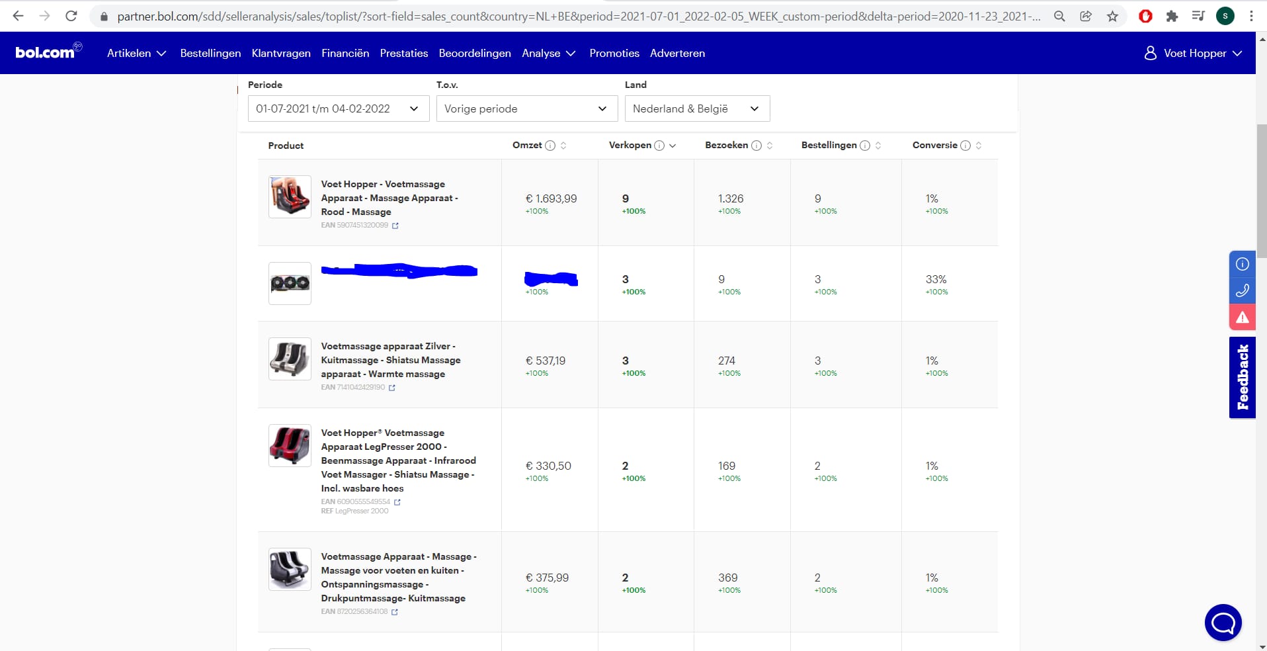Click thumbnail of red Voetmassage Apparaat
This screenshot has width=1267, height=651.
(290, 196)
